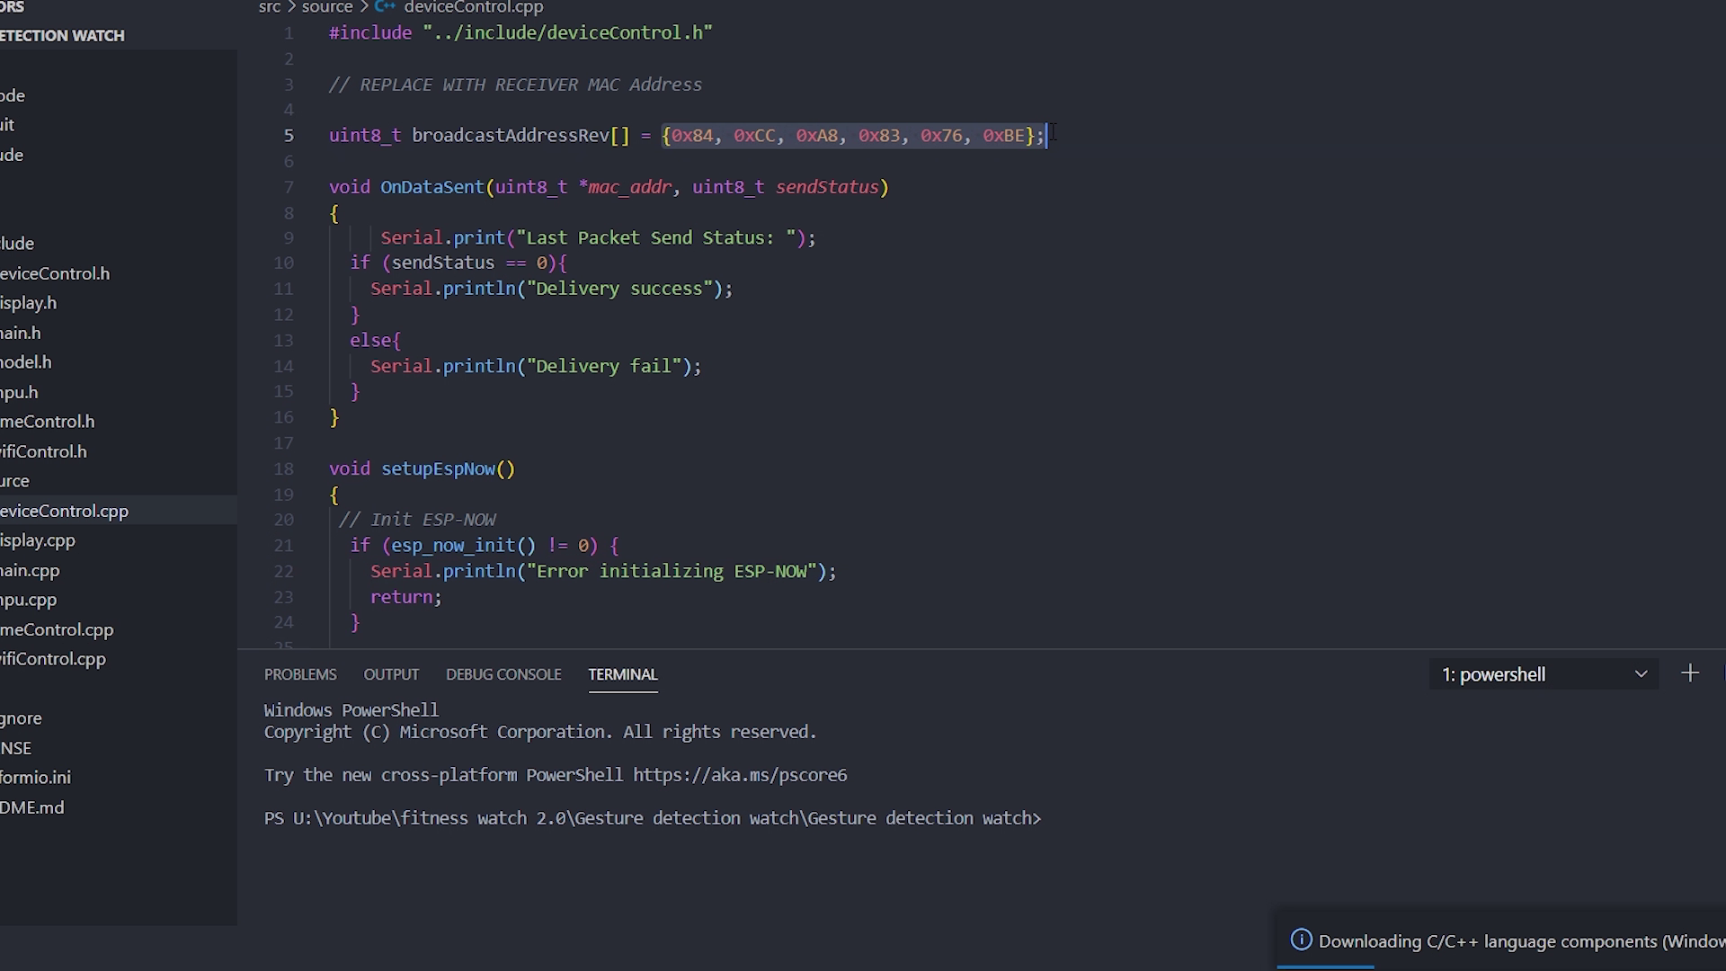Click the aka.ms/pscore6 link in terminal
Screen dimensions: 1726x971
[x=740, y=775]
